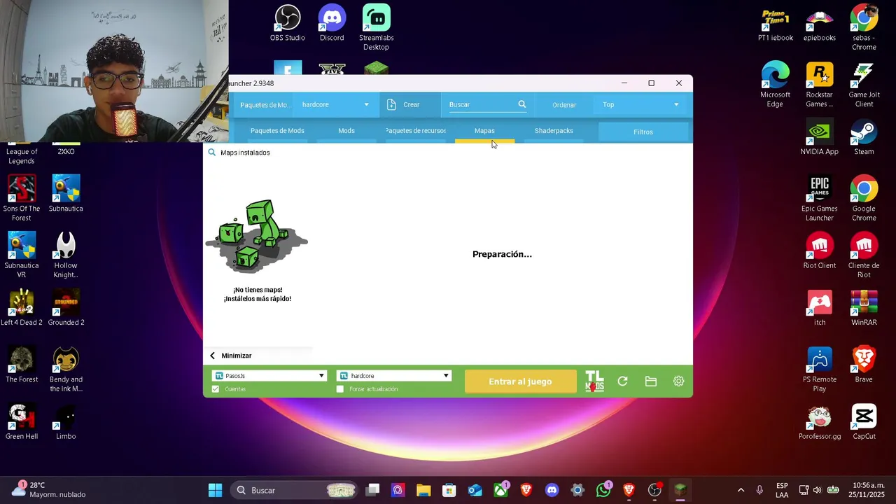Open Hollow Knight desktop icon
This screenshot has height=504, width=896.
[x=66, y=255]
